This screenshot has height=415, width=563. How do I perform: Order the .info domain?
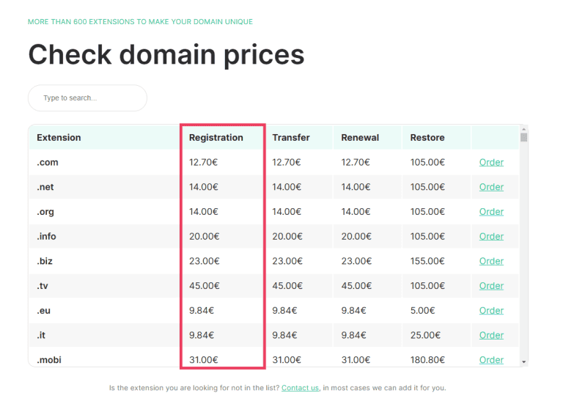click(491, 237)
